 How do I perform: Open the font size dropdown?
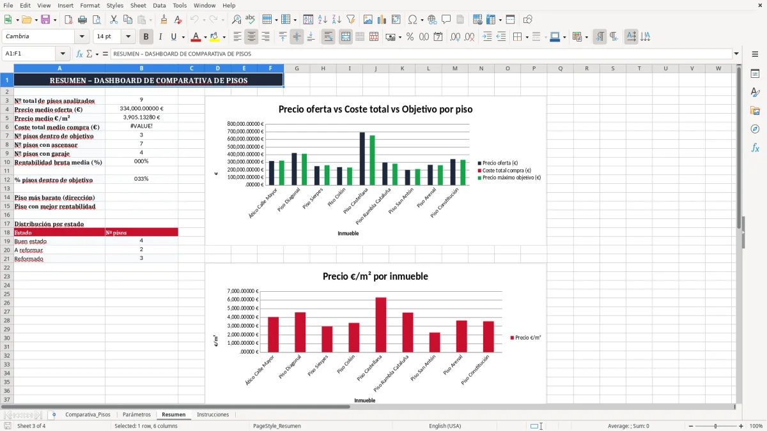coord(128,37)
